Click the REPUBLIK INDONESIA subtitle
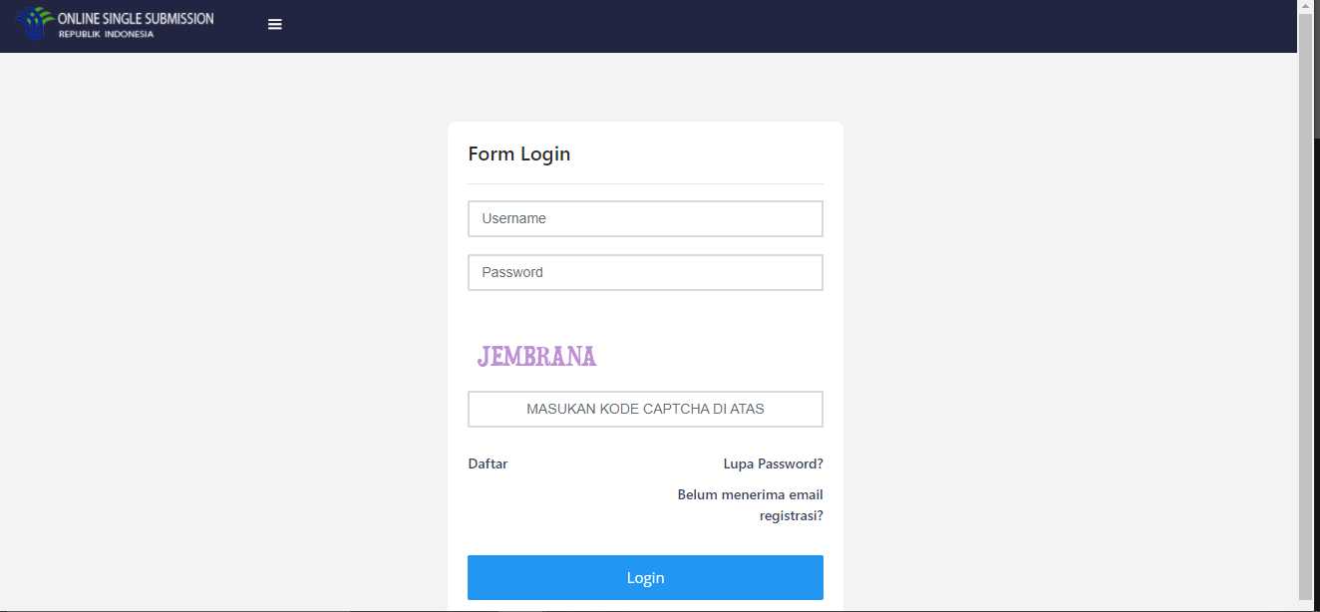 [106, 35]
